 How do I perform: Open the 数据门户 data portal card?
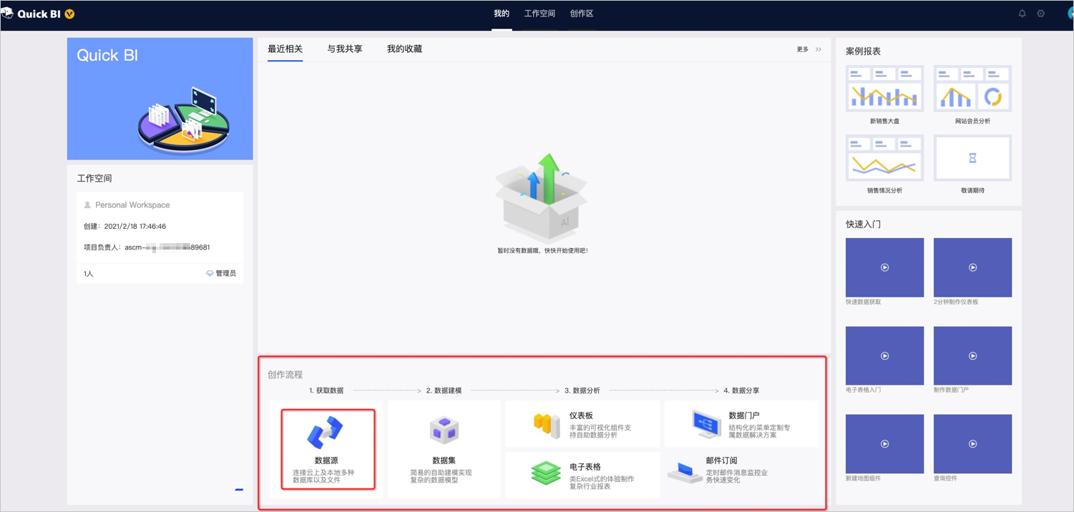(741, 424)
